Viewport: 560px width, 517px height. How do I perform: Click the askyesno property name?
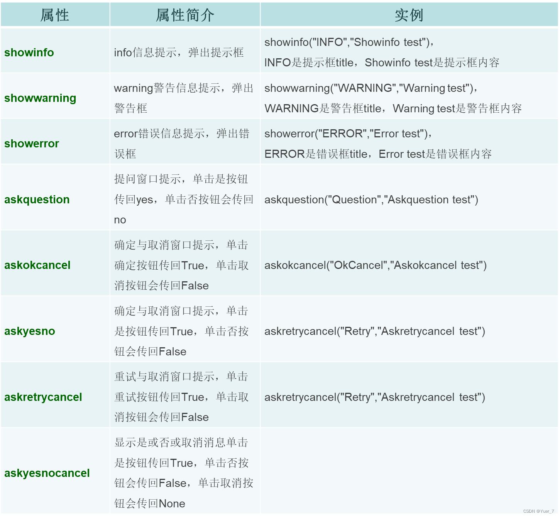[29, 331]
